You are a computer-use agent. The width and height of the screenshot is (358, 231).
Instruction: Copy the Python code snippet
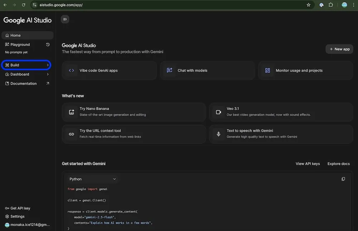coord(343,179)
